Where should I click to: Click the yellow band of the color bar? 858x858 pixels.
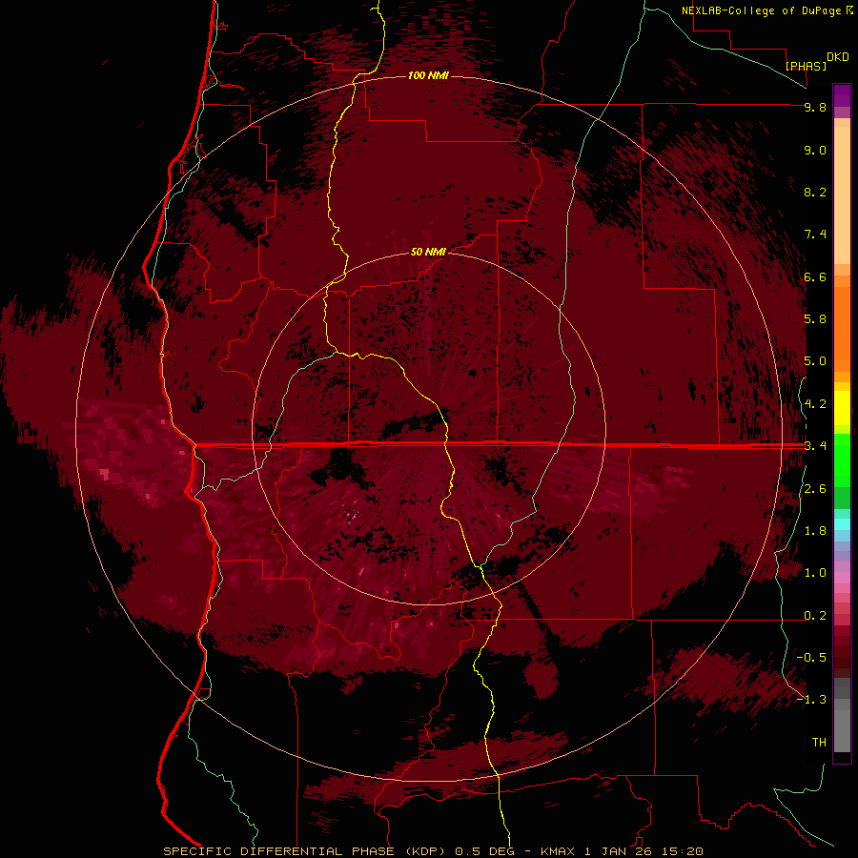842,408
